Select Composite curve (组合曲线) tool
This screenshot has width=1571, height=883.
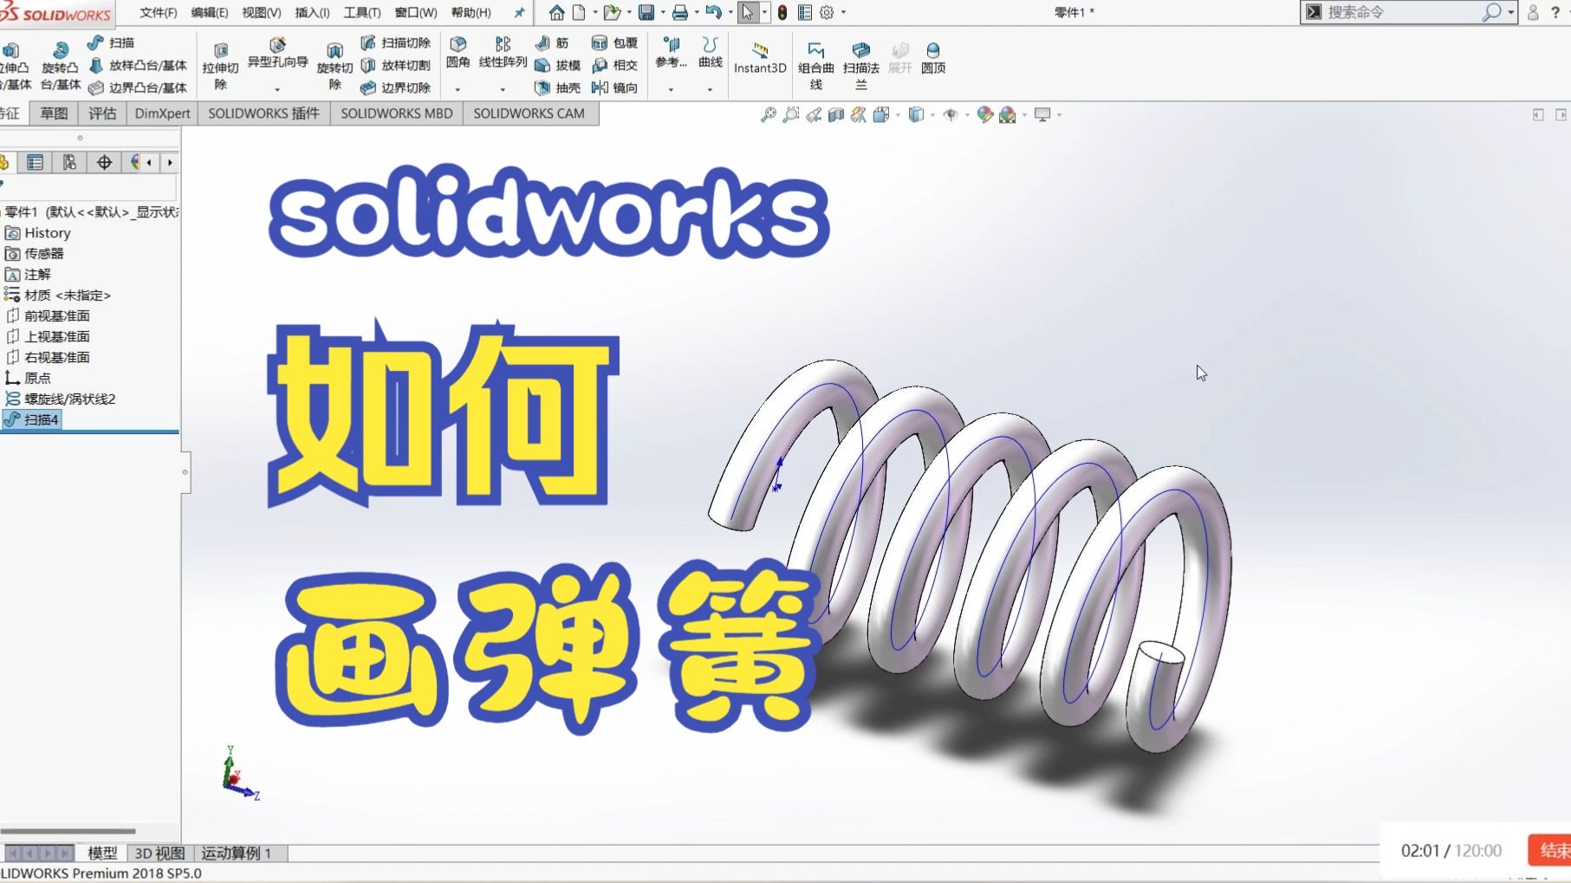(815, 66)
